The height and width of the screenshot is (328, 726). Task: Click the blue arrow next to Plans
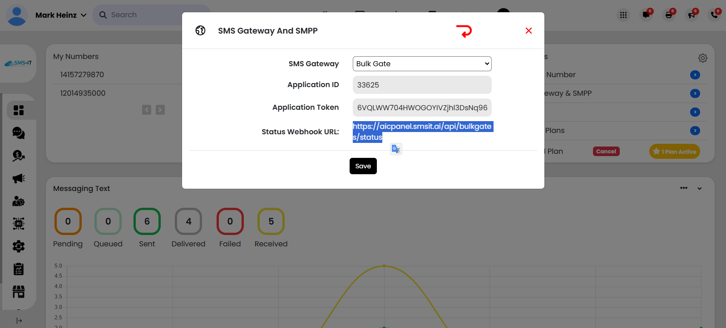point(695,131)
